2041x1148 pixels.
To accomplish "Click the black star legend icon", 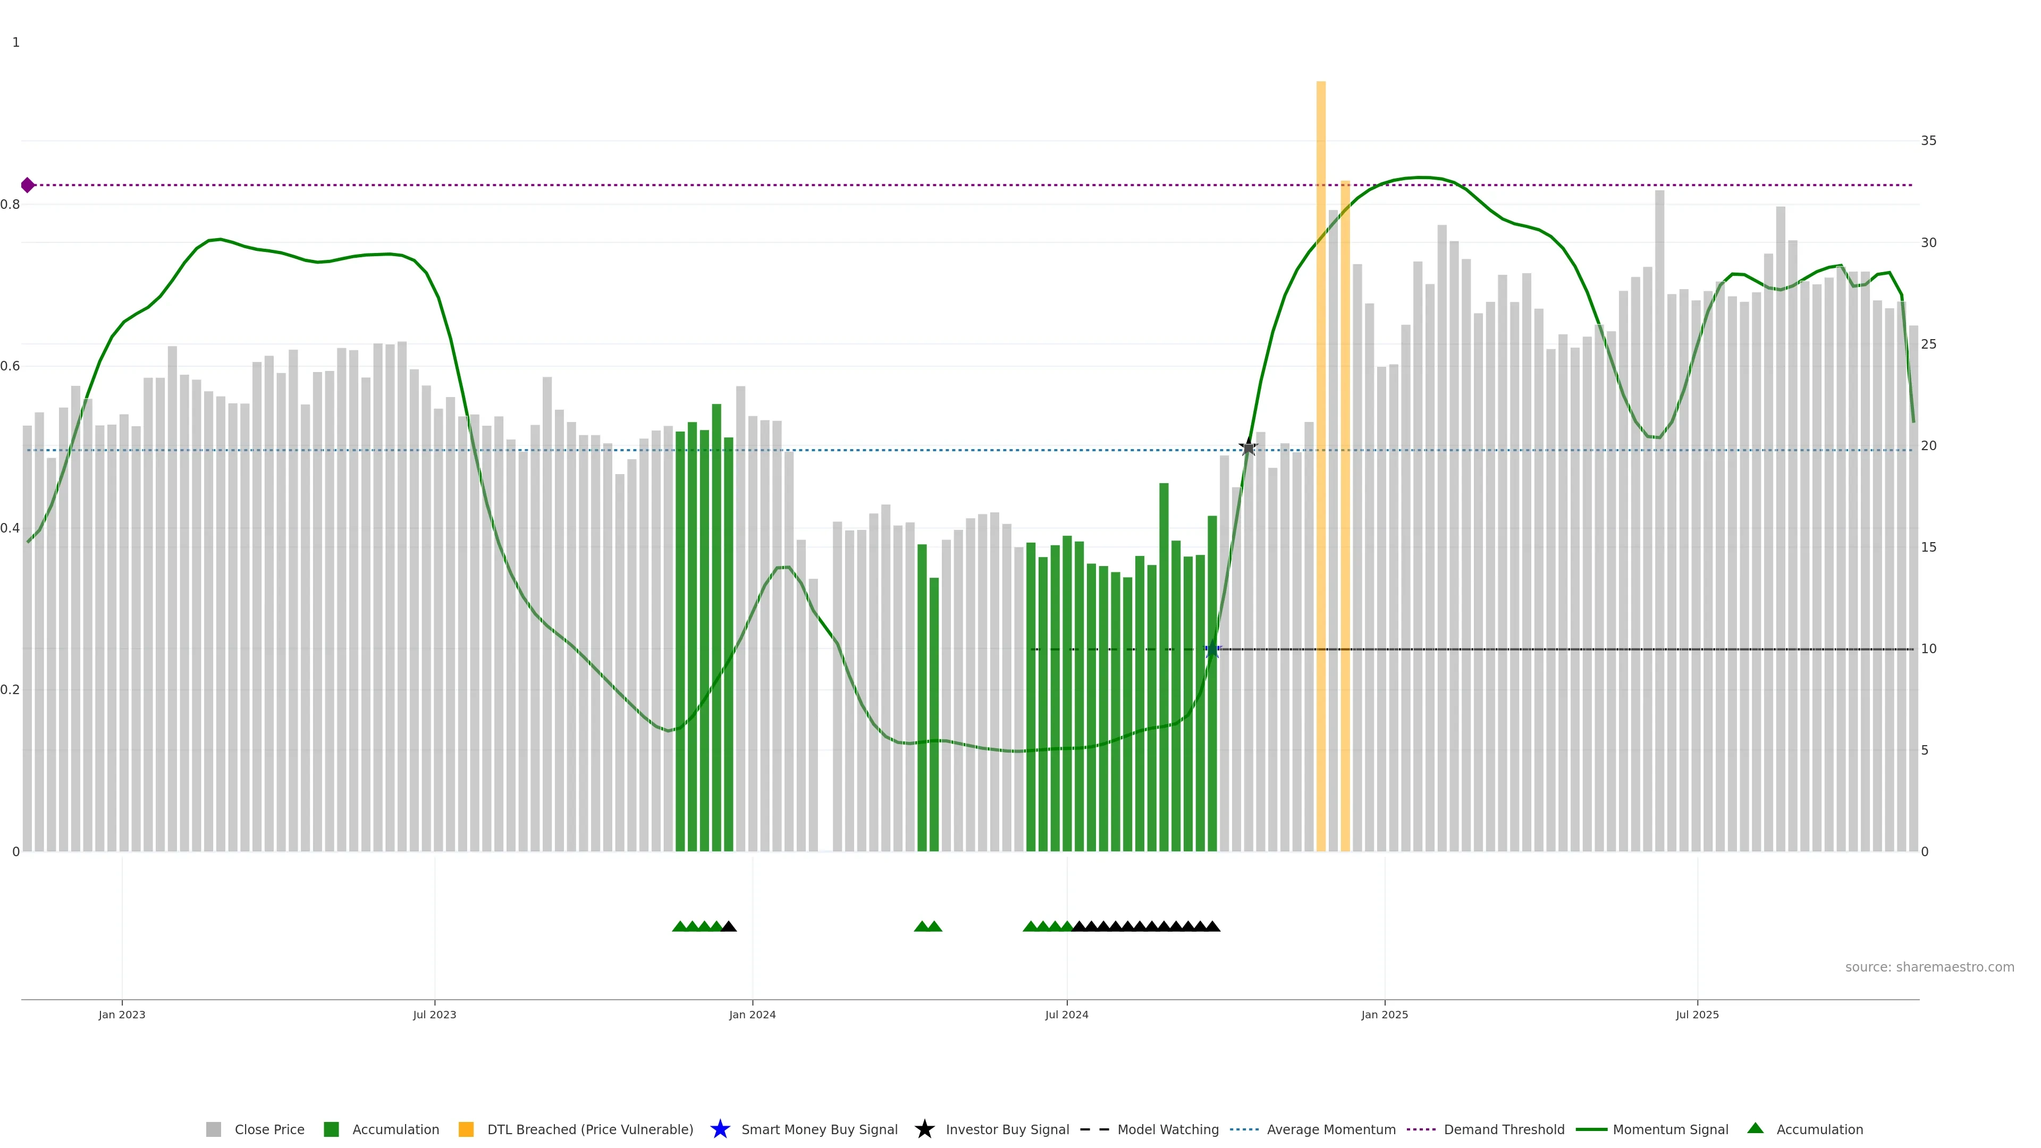I will pyautogui.click(x=924, y=1129).
